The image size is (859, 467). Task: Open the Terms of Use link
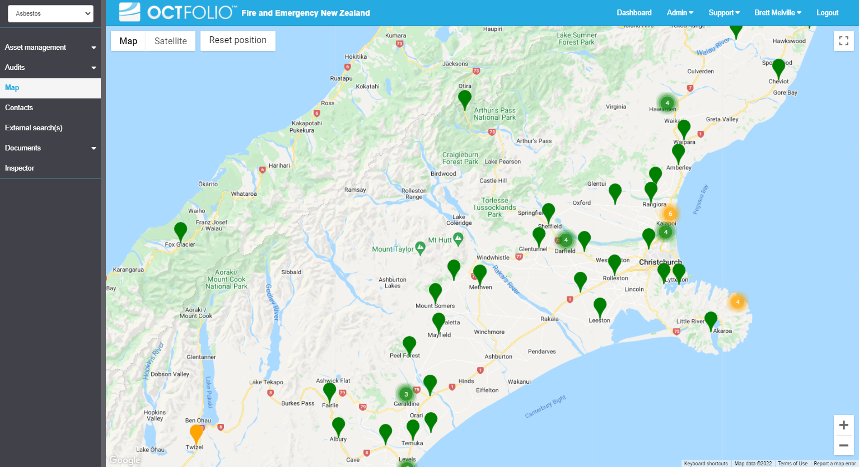coord(792,464)
